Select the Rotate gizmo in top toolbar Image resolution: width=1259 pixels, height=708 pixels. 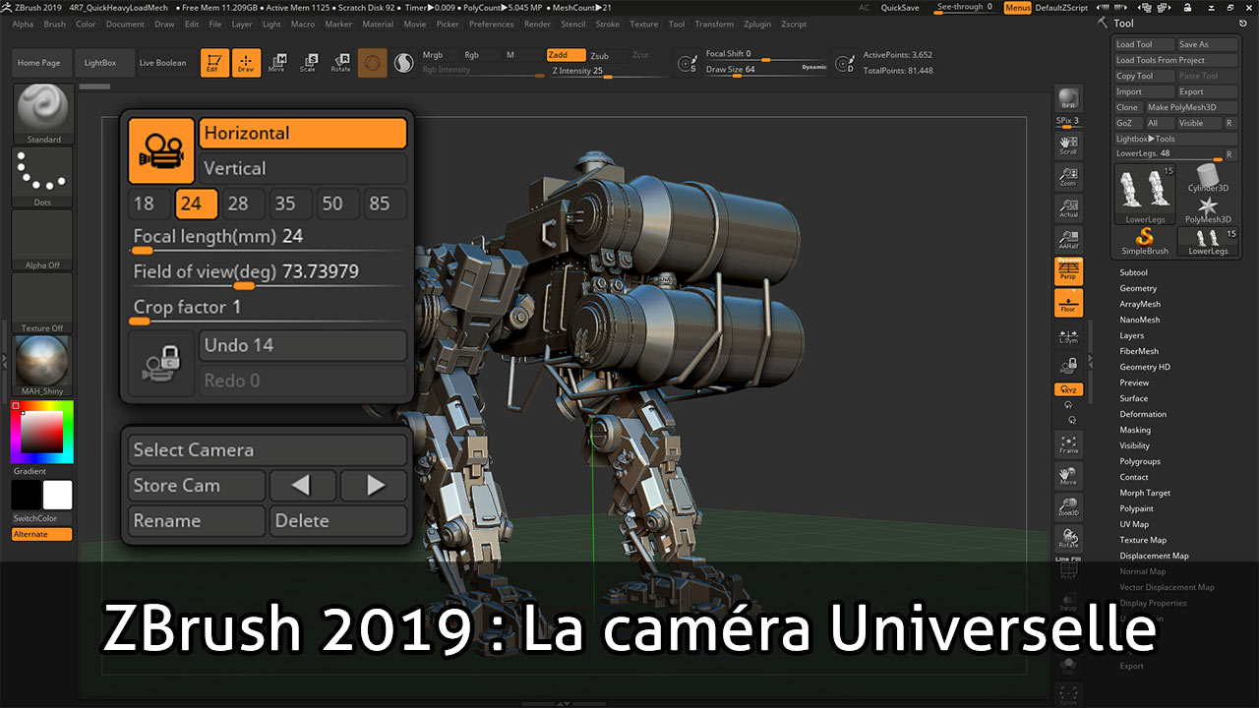coord(340,63)
